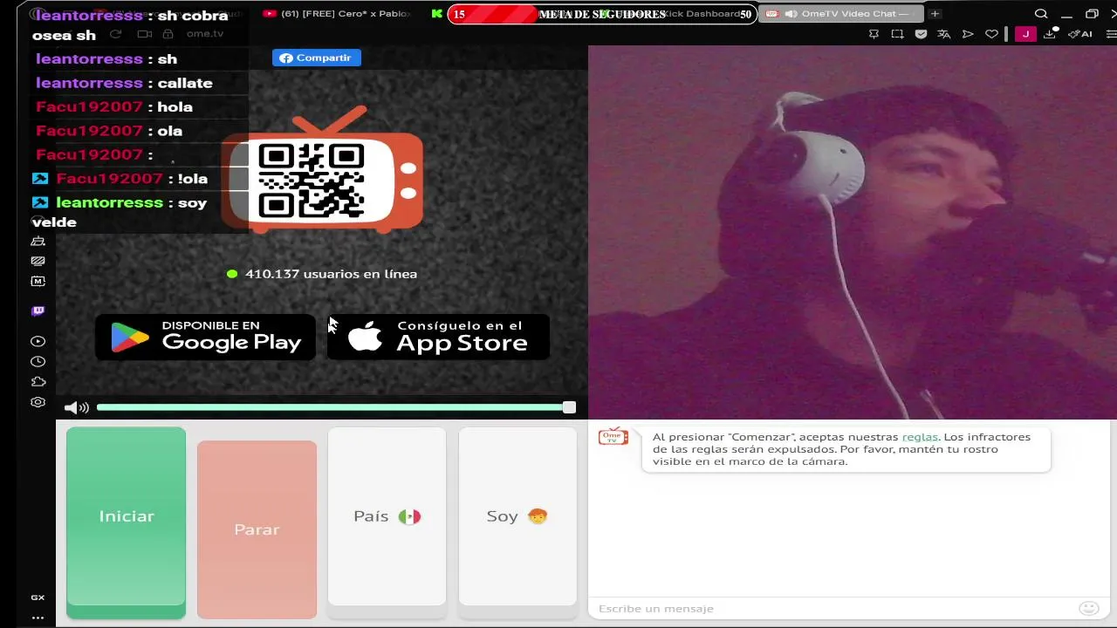Screen dimensions: 1117x628
Task: Open the Soy gender selector
Action: (x=517, y=516)
